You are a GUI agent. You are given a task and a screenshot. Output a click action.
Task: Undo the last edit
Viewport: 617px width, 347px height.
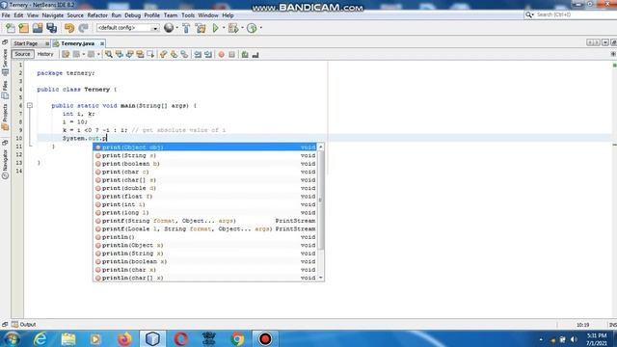click(x=69, y=28)
